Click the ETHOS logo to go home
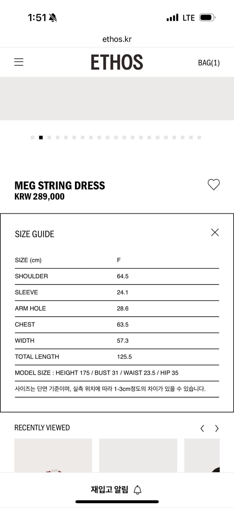 click(117, 62)
